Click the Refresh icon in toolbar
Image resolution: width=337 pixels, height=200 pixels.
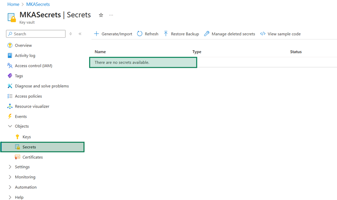tap(140, 34)
